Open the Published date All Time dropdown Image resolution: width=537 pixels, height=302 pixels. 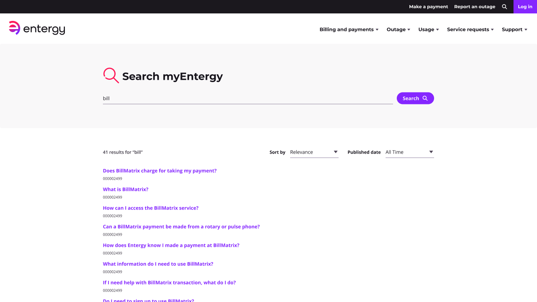click(410, 152)
